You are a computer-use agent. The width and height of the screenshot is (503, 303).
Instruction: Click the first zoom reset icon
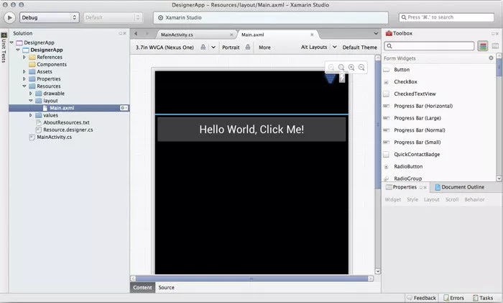point(331,67)
